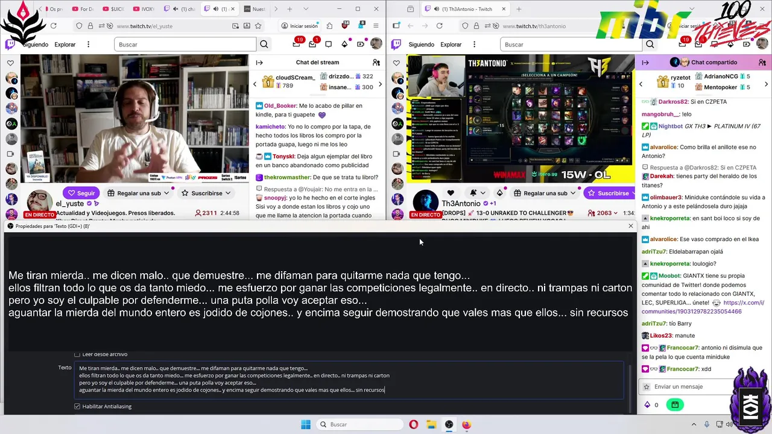Toggle the 'Habilitar Antialiasing' checkbox

coord(77,406)
